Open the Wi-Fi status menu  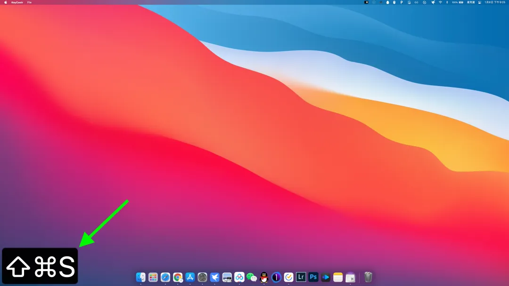point(441,2)
